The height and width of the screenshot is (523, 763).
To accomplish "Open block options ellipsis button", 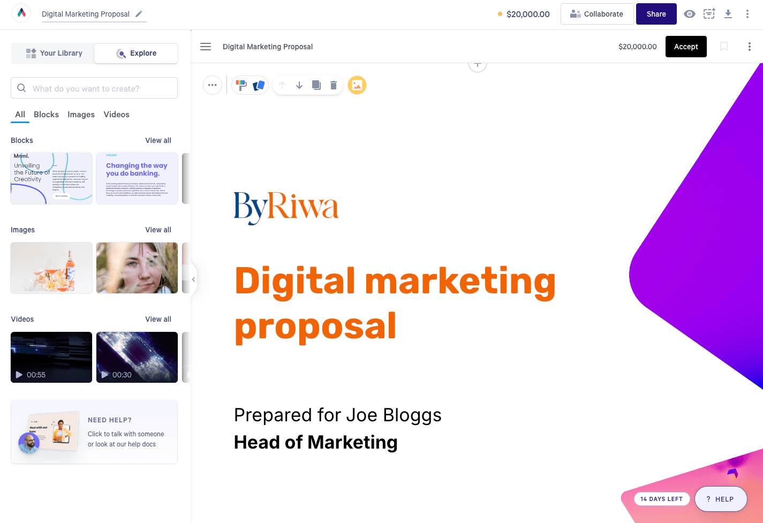I will point(213,85).
